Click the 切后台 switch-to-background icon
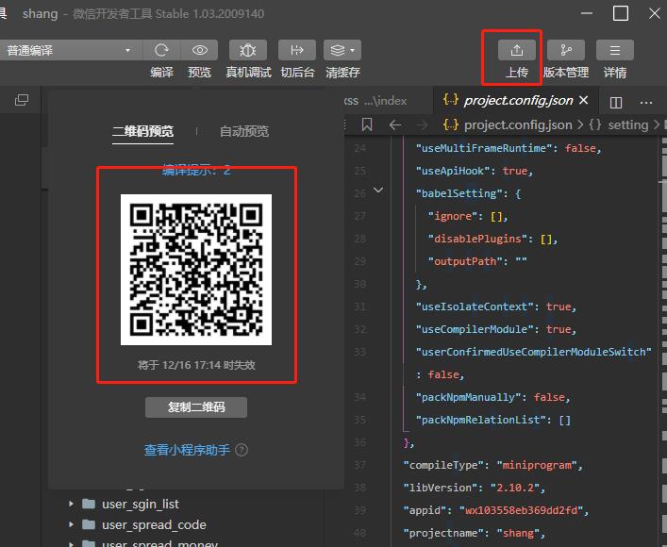 coord(297,51)
